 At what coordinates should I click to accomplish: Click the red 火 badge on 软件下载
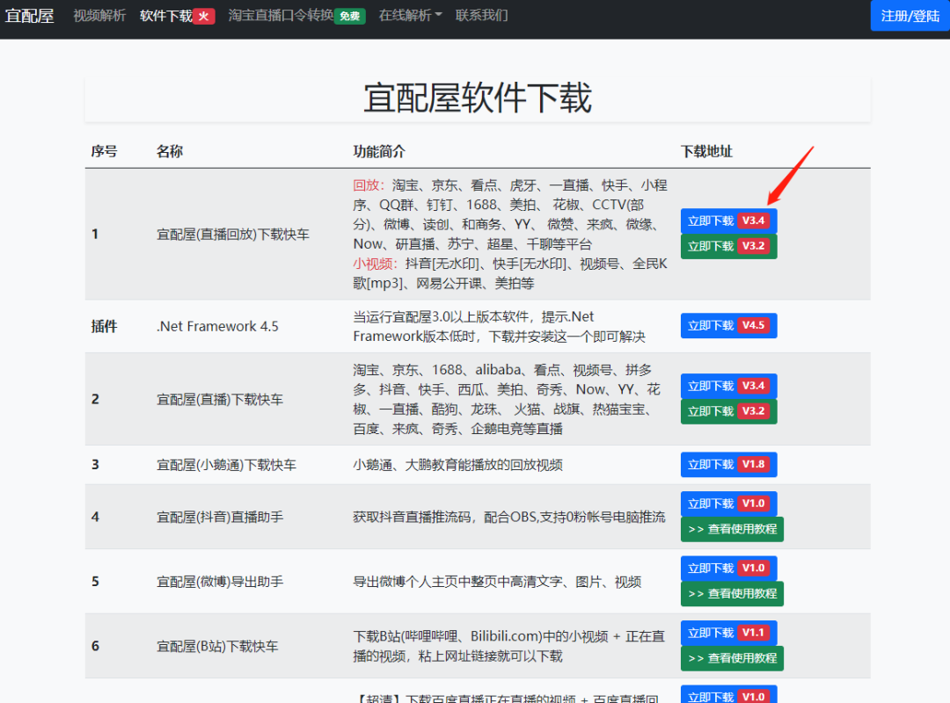tap(206, 15)
